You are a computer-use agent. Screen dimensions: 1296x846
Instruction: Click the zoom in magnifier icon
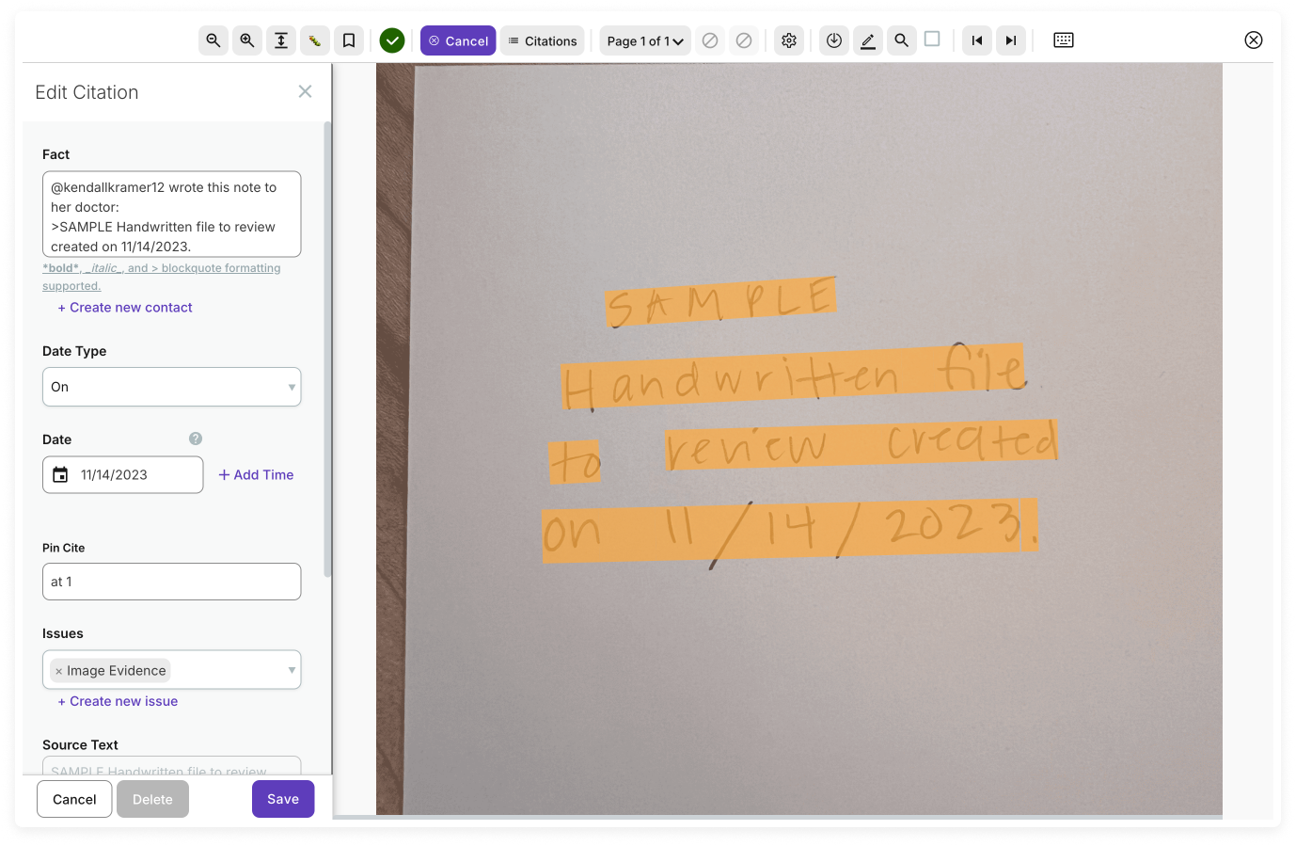(x=247, y=40)
